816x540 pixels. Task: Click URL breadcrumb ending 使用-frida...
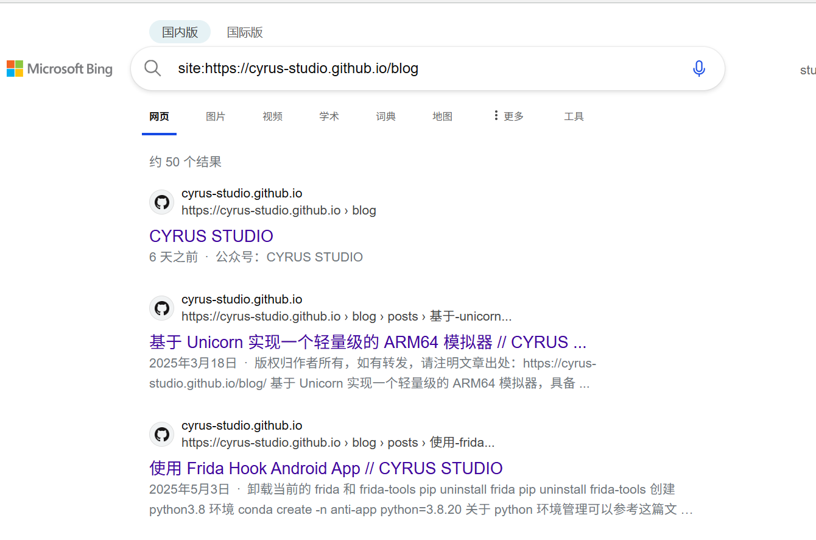tap(338, 442)
